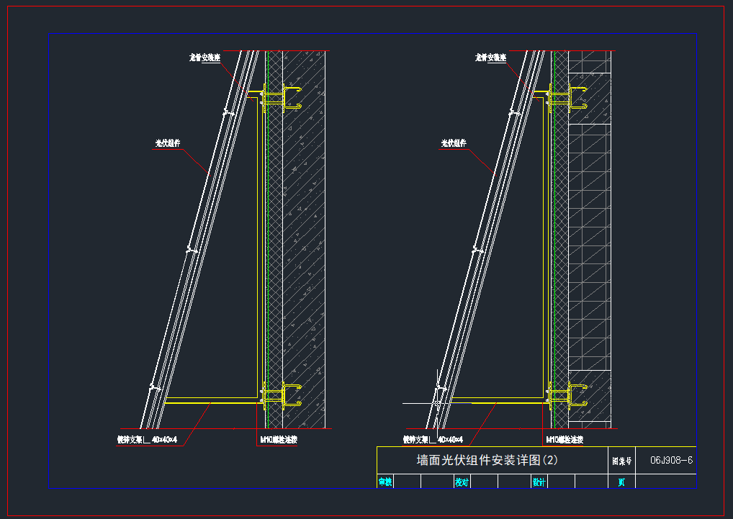Viewport: 733px width, 519px height.
Task: Select the 光伏组件 label in left detail
Action: click(167, 143)
